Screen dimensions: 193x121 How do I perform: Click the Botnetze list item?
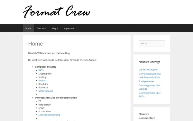43,87
